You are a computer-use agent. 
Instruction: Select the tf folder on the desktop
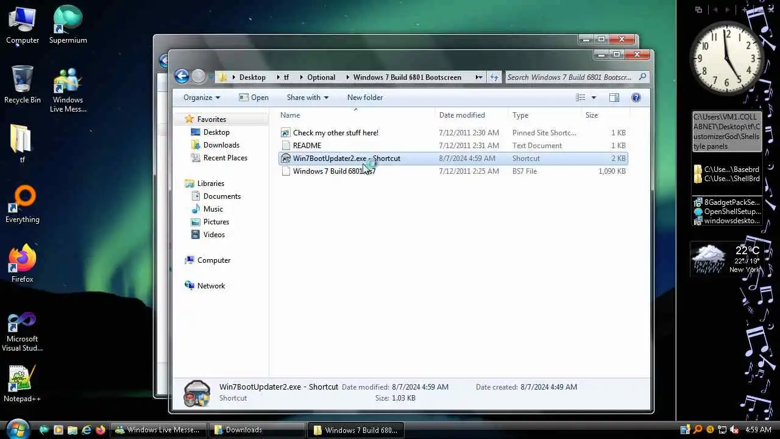[22, 144]
